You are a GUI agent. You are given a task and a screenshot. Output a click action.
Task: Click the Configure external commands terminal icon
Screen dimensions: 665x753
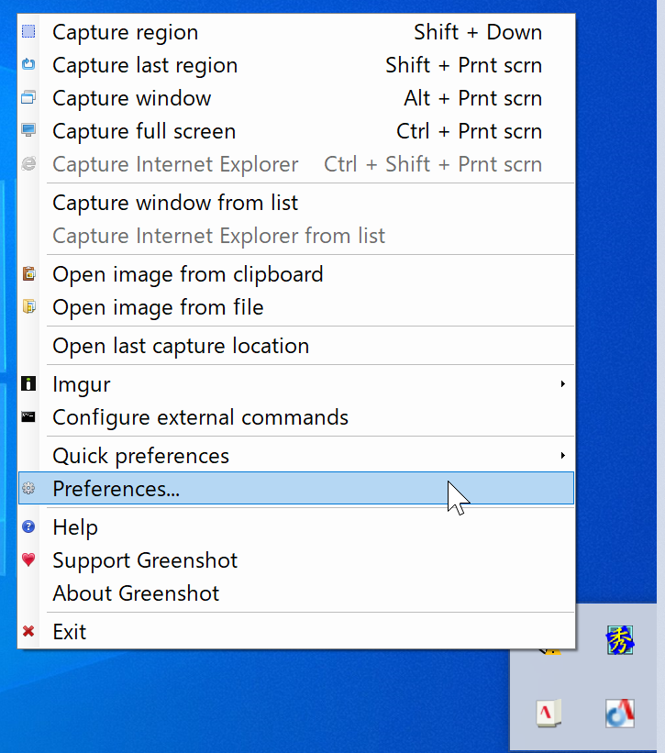pyautogui.click(x=28, y=417)
